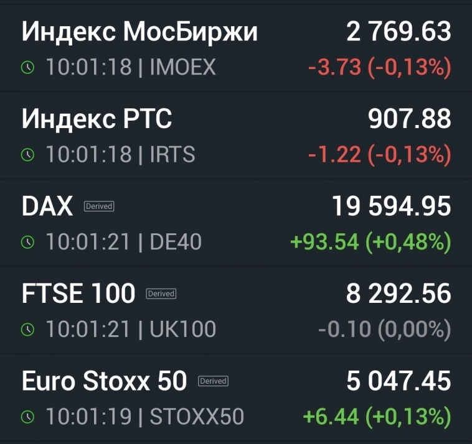The width and height of the screenshot is (472, 444).
Task: Click the clock icon beside STOXX50
Action: (x=28, y=417)
